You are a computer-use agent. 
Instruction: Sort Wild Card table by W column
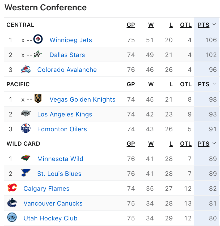[151, 144]
